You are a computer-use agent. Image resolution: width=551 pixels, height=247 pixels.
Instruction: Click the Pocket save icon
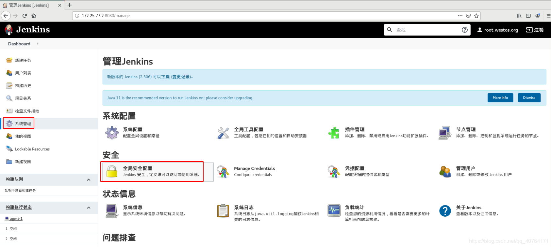468,16
